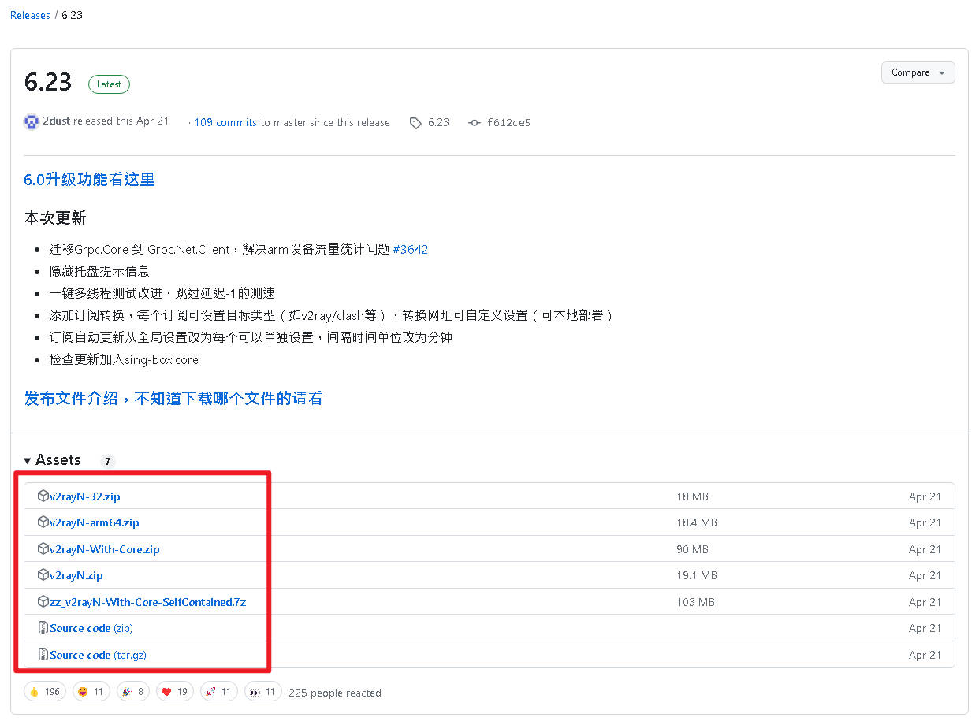Download v2rayN-32.zip
Screen dimensions: 979x725
85,497
